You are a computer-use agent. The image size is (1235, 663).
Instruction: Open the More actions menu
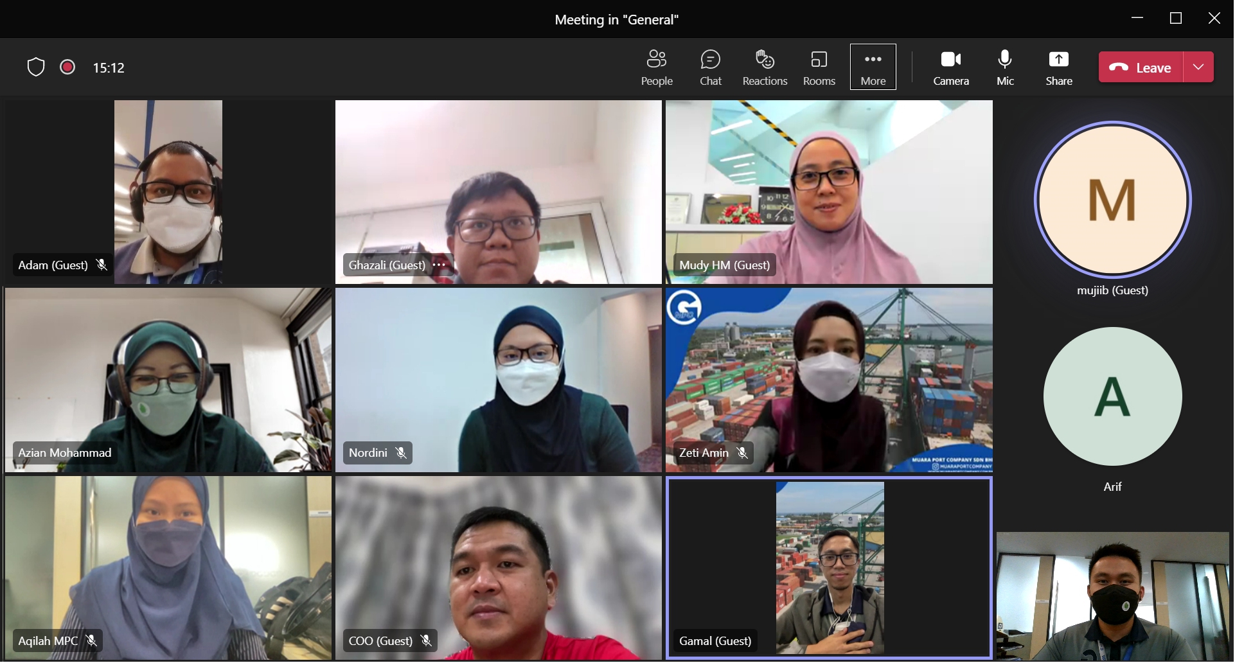point(873,67)
